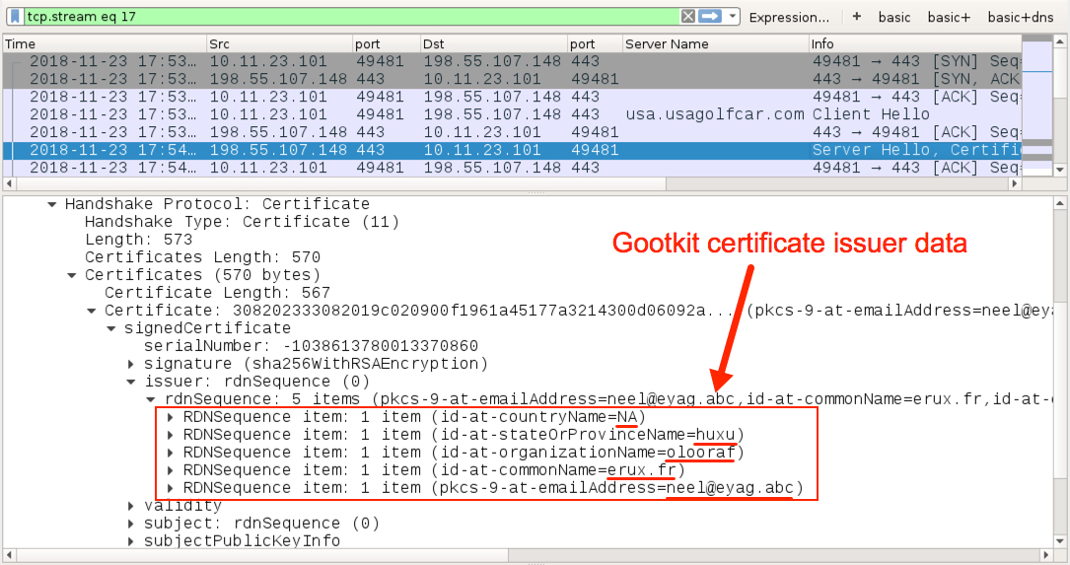The image size is (1070, 565).
Task: Click details pane scroll up arrow
Action: 1060,203
